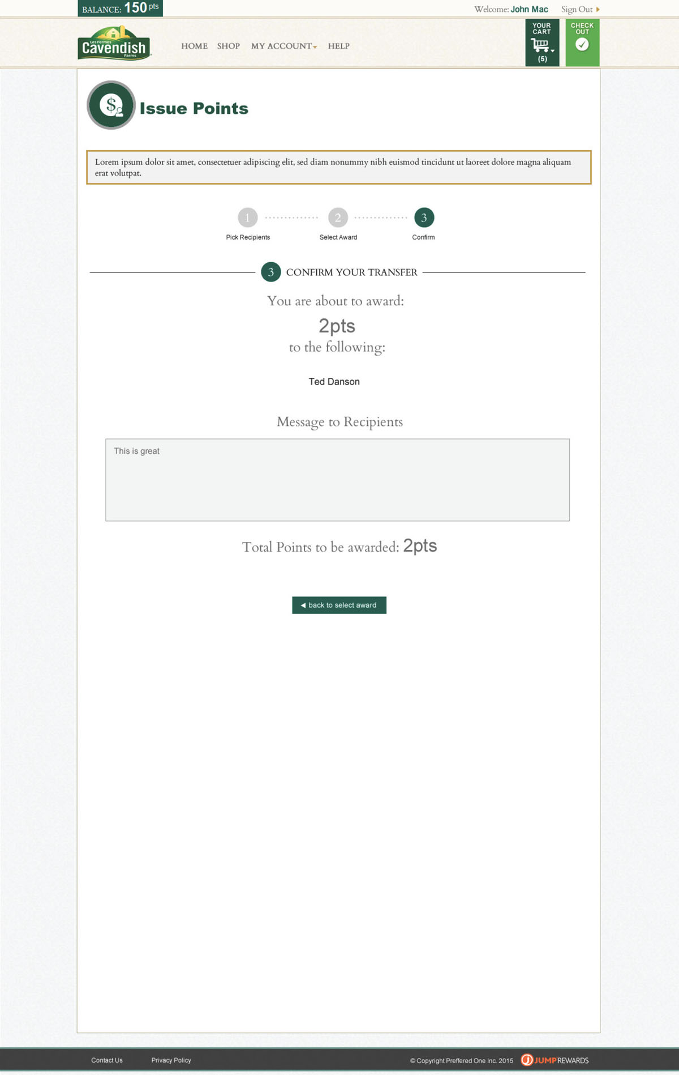Image resolution: width=679 pixels, height=1075 pixels.
Task: Click step 2 Select Award circle
Action: click(x=338, y=217)
